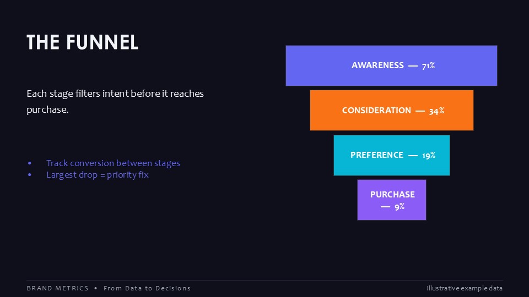Click the bullet dot beside Track conversion
The width and height of the screenshot is (529, 297).
click(x=30, y=163)
